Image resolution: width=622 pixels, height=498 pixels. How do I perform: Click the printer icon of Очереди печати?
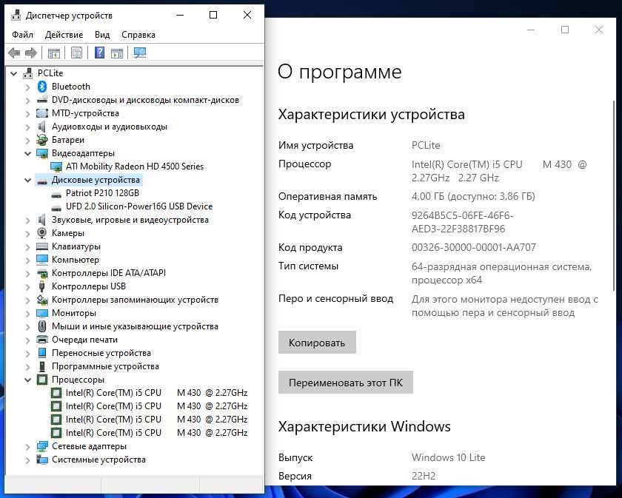click(x=42, y=340)
